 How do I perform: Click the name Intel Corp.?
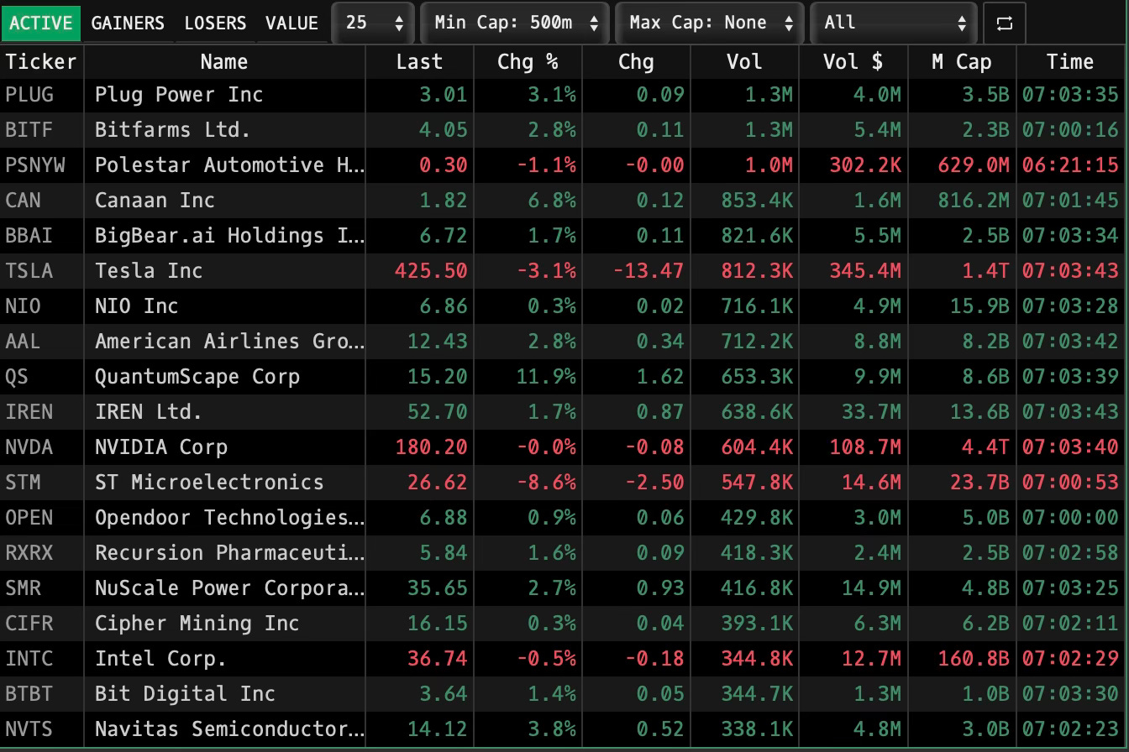161,659
